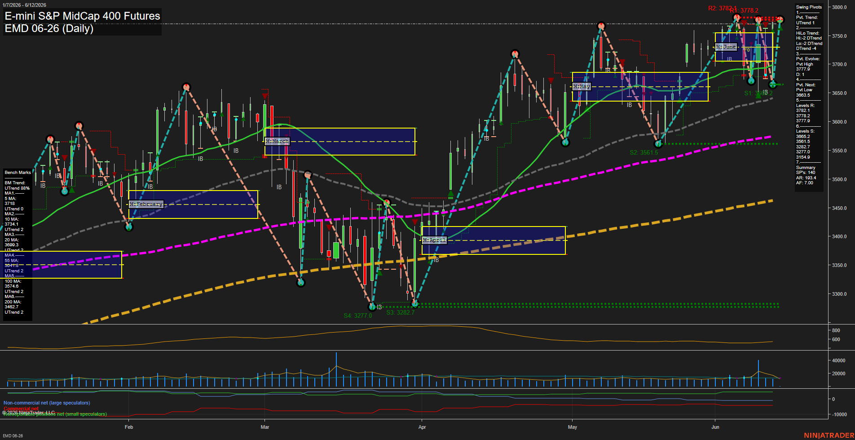
Task: Click the Pvt. Next: Pvt Low 3663.5 entry
Action: (x=806, y=90)
